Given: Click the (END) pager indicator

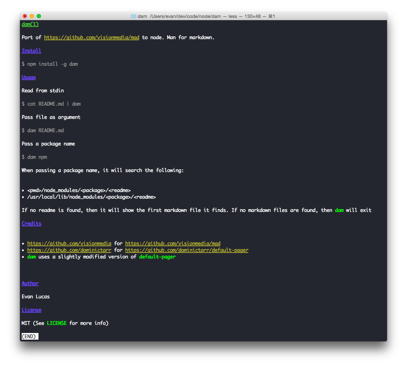Looking at the screenshot, I should (30, 336).
